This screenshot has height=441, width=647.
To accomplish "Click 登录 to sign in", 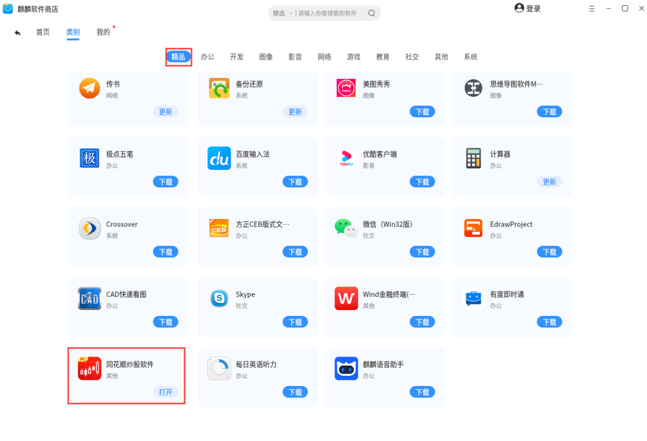I will click(x=528, y=8).
